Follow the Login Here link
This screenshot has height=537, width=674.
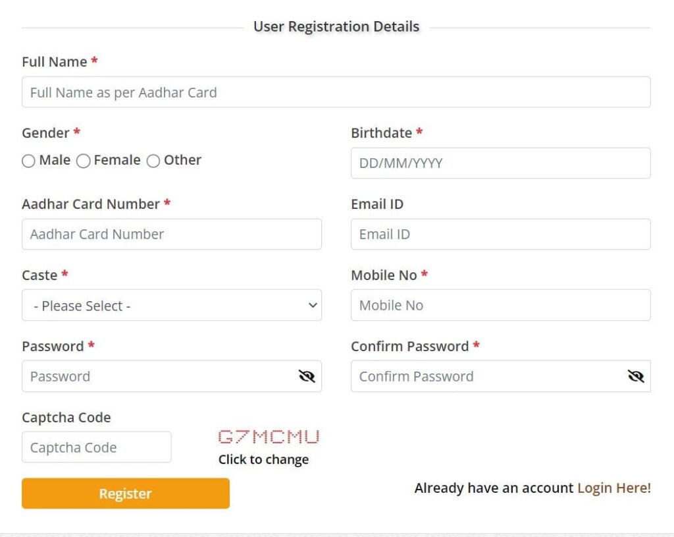point(613,488)
